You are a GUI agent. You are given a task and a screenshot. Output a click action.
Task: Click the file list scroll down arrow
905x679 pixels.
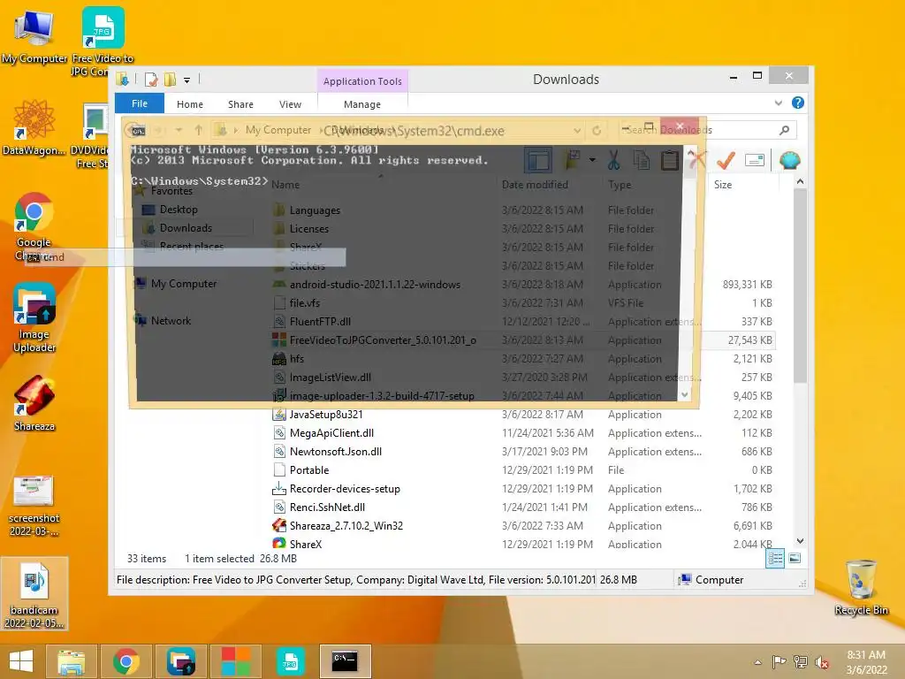800,541
